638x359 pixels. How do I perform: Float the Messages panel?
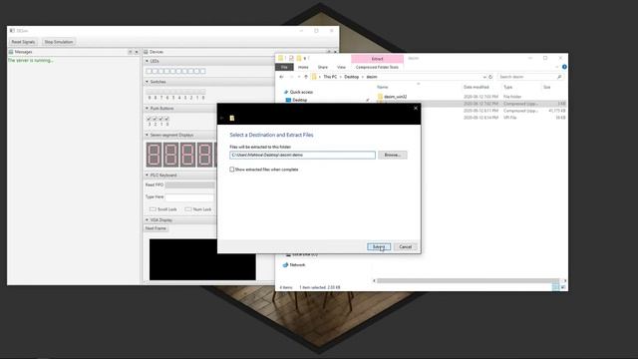131,52
